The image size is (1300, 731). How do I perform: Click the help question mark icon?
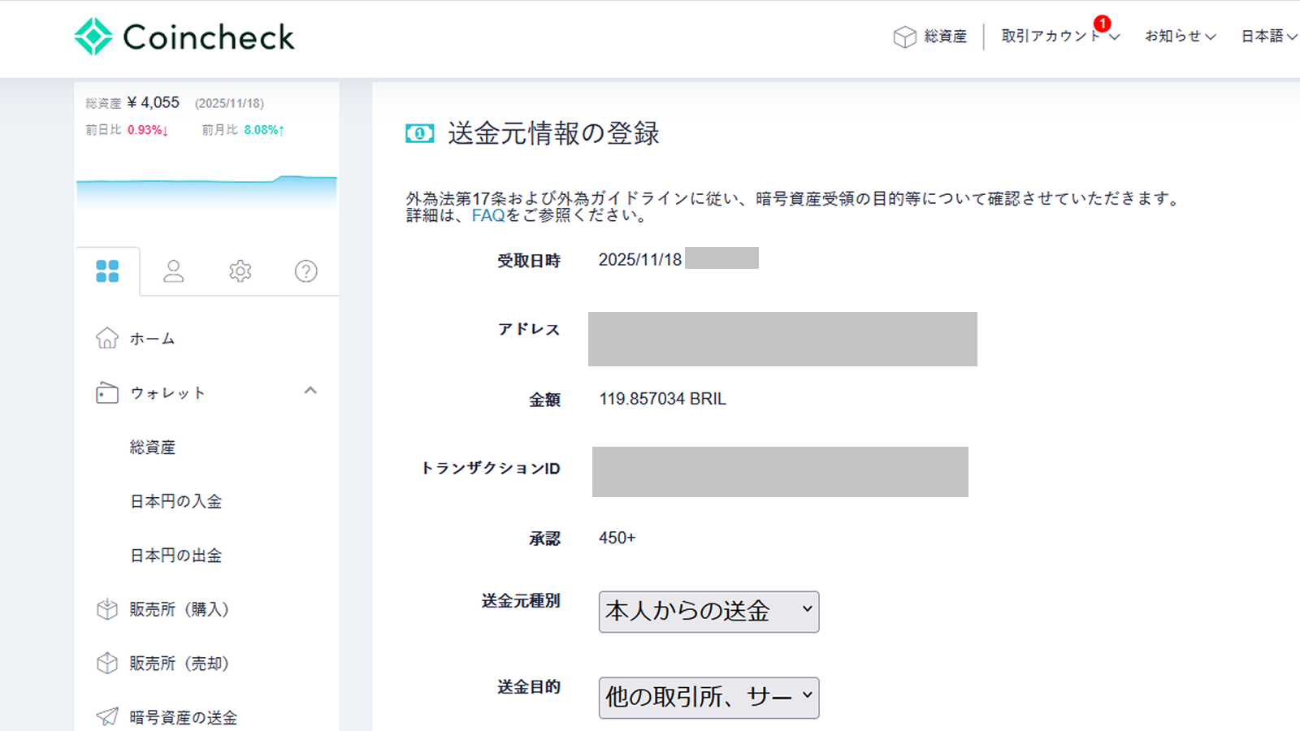click(305, 271)
